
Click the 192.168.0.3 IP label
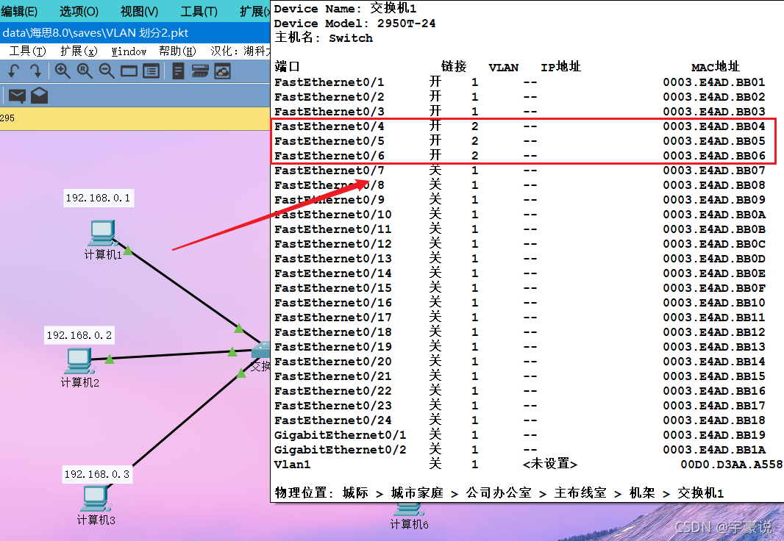click(97, 474)
